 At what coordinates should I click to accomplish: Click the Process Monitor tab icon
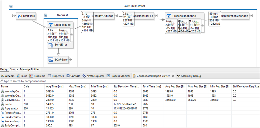pyautogui.click(x=108, y=76)
